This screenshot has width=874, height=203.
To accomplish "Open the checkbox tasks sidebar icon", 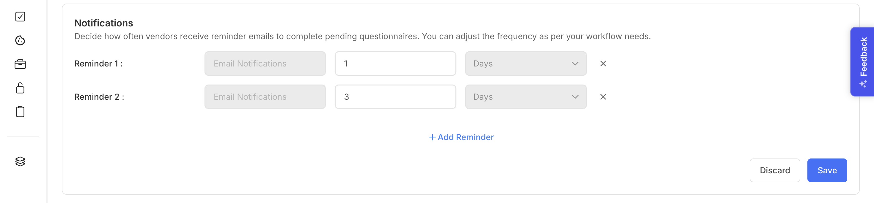I will [20, 17].
